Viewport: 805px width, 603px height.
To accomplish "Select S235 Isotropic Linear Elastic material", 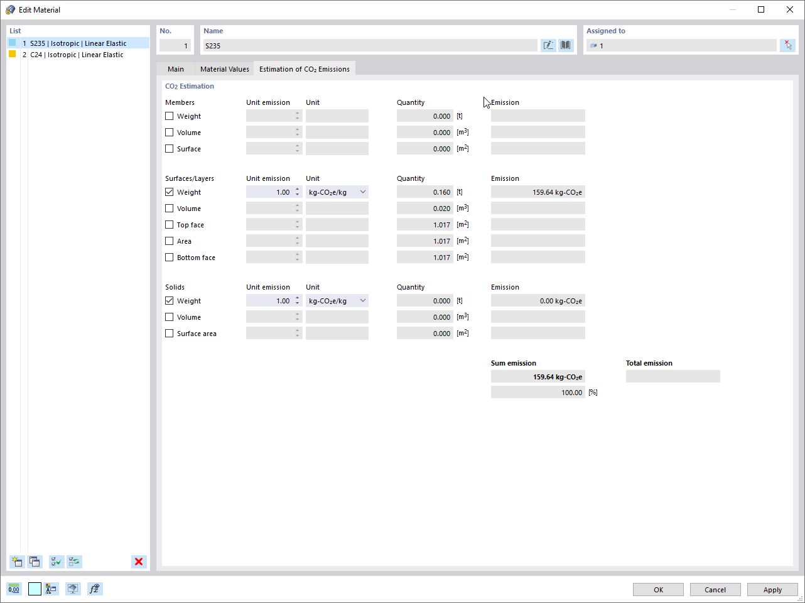I will (x=78, y=43).
